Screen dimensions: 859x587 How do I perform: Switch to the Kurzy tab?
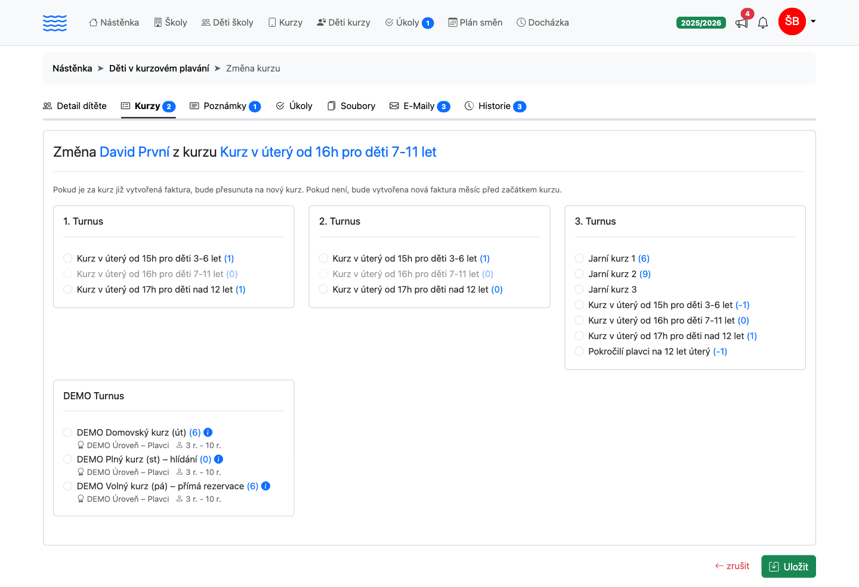pos(148,106)
